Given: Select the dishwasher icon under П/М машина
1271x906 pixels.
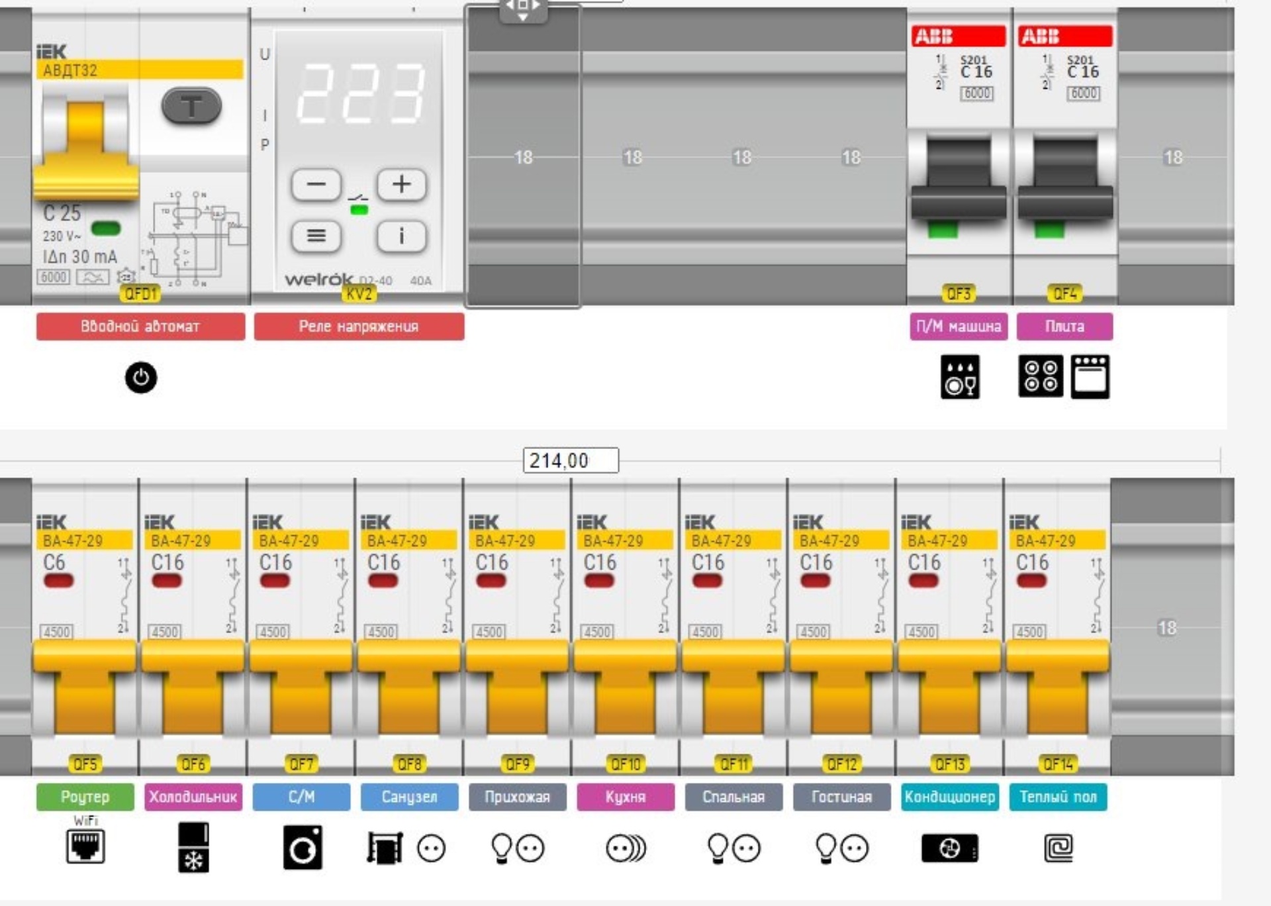Looking at the screenshot, I should [x=960, y=377].
